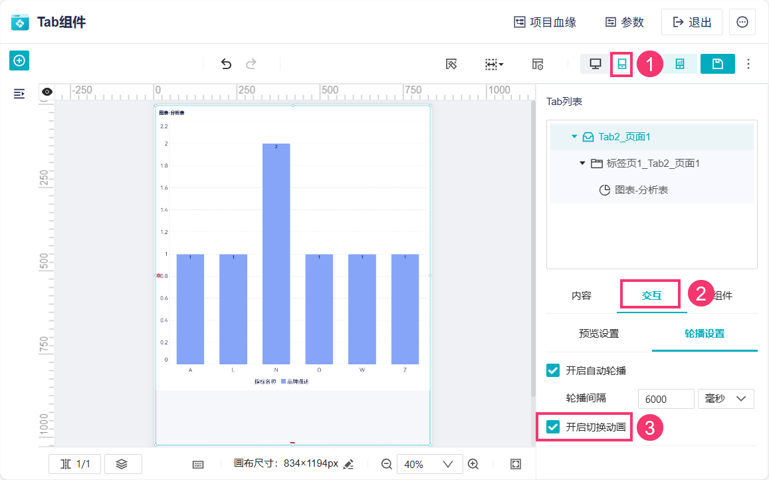Click the redo arrow icon

[x=251, y=64]
